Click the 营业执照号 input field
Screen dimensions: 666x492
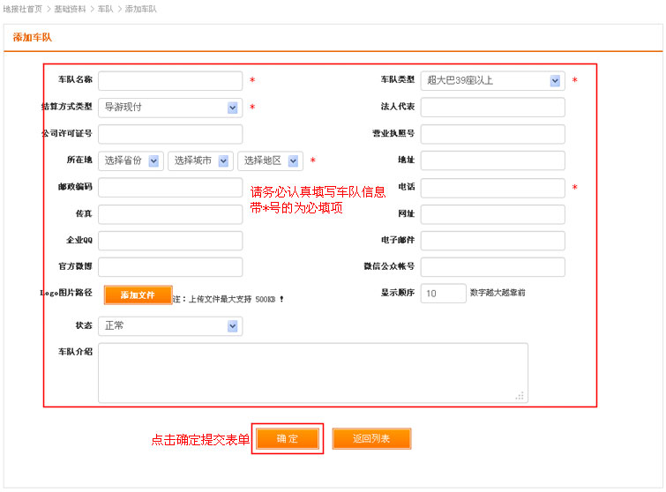[x=492, y=134]
